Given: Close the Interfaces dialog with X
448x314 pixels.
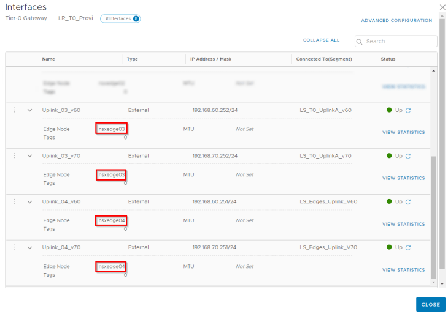Looking at the screenshot, I should (442, 7).
